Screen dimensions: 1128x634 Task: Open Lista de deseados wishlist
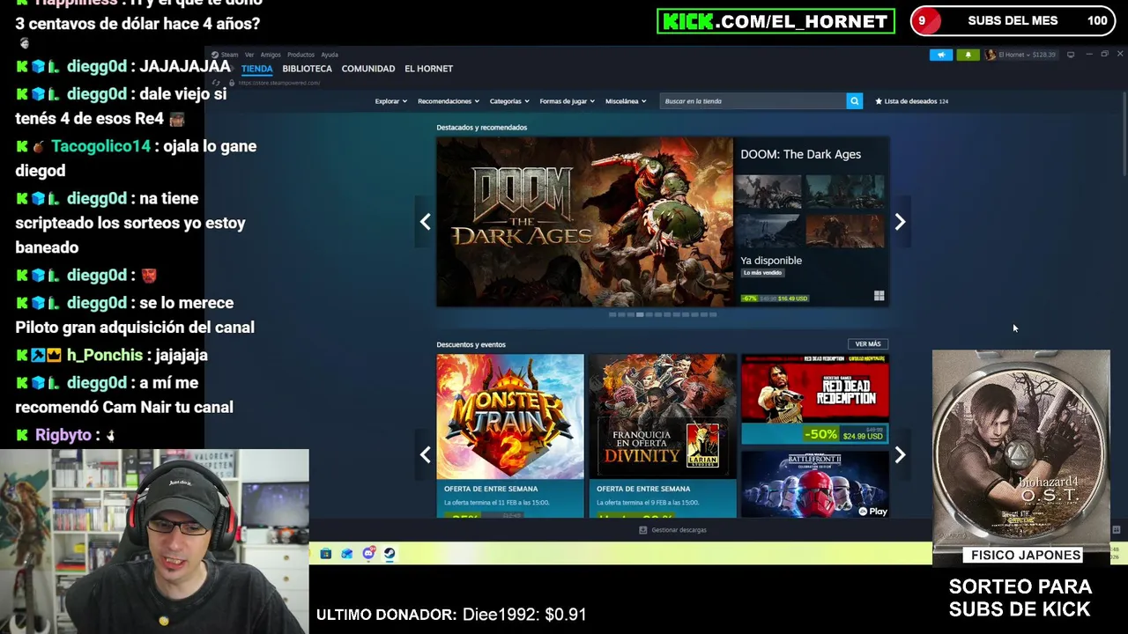pos(912,101)
